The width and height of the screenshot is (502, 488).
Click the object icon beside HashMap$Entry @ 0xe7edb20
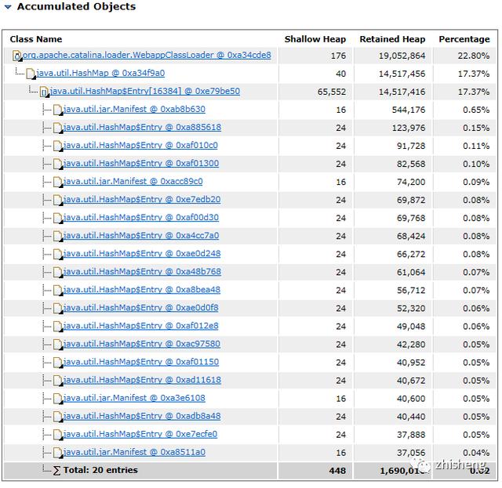point(58,201)
